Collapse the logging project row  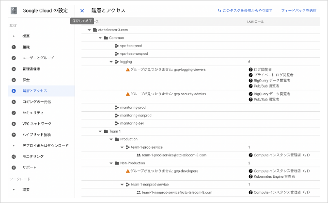111,62
